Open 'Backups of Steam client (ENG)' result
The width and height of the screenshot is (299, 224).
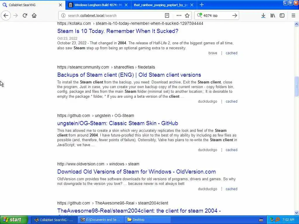129,75
